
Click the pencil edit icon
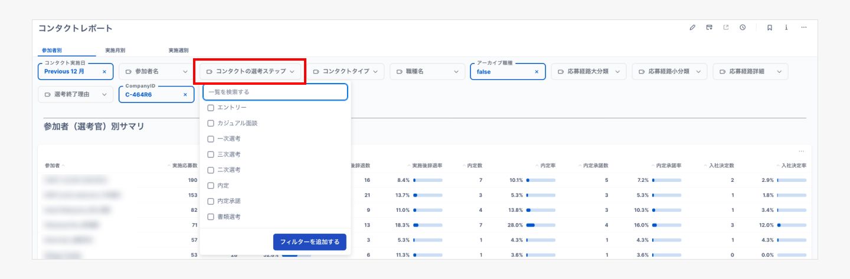click(x=692, y=28)
